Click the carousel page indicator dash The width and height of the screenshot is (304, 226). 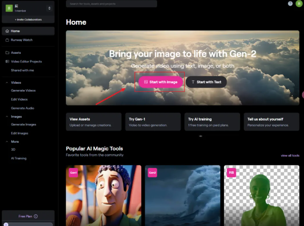click(x=201, y=136)
